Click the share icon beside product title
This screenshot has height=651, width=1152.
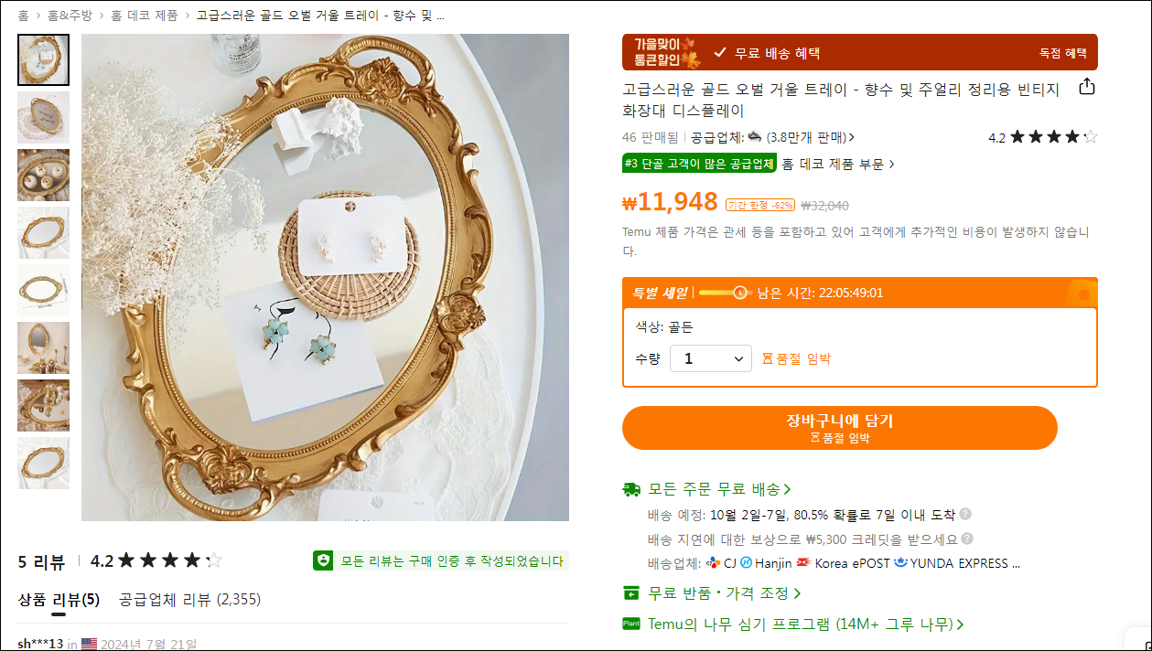point(1086,87)
